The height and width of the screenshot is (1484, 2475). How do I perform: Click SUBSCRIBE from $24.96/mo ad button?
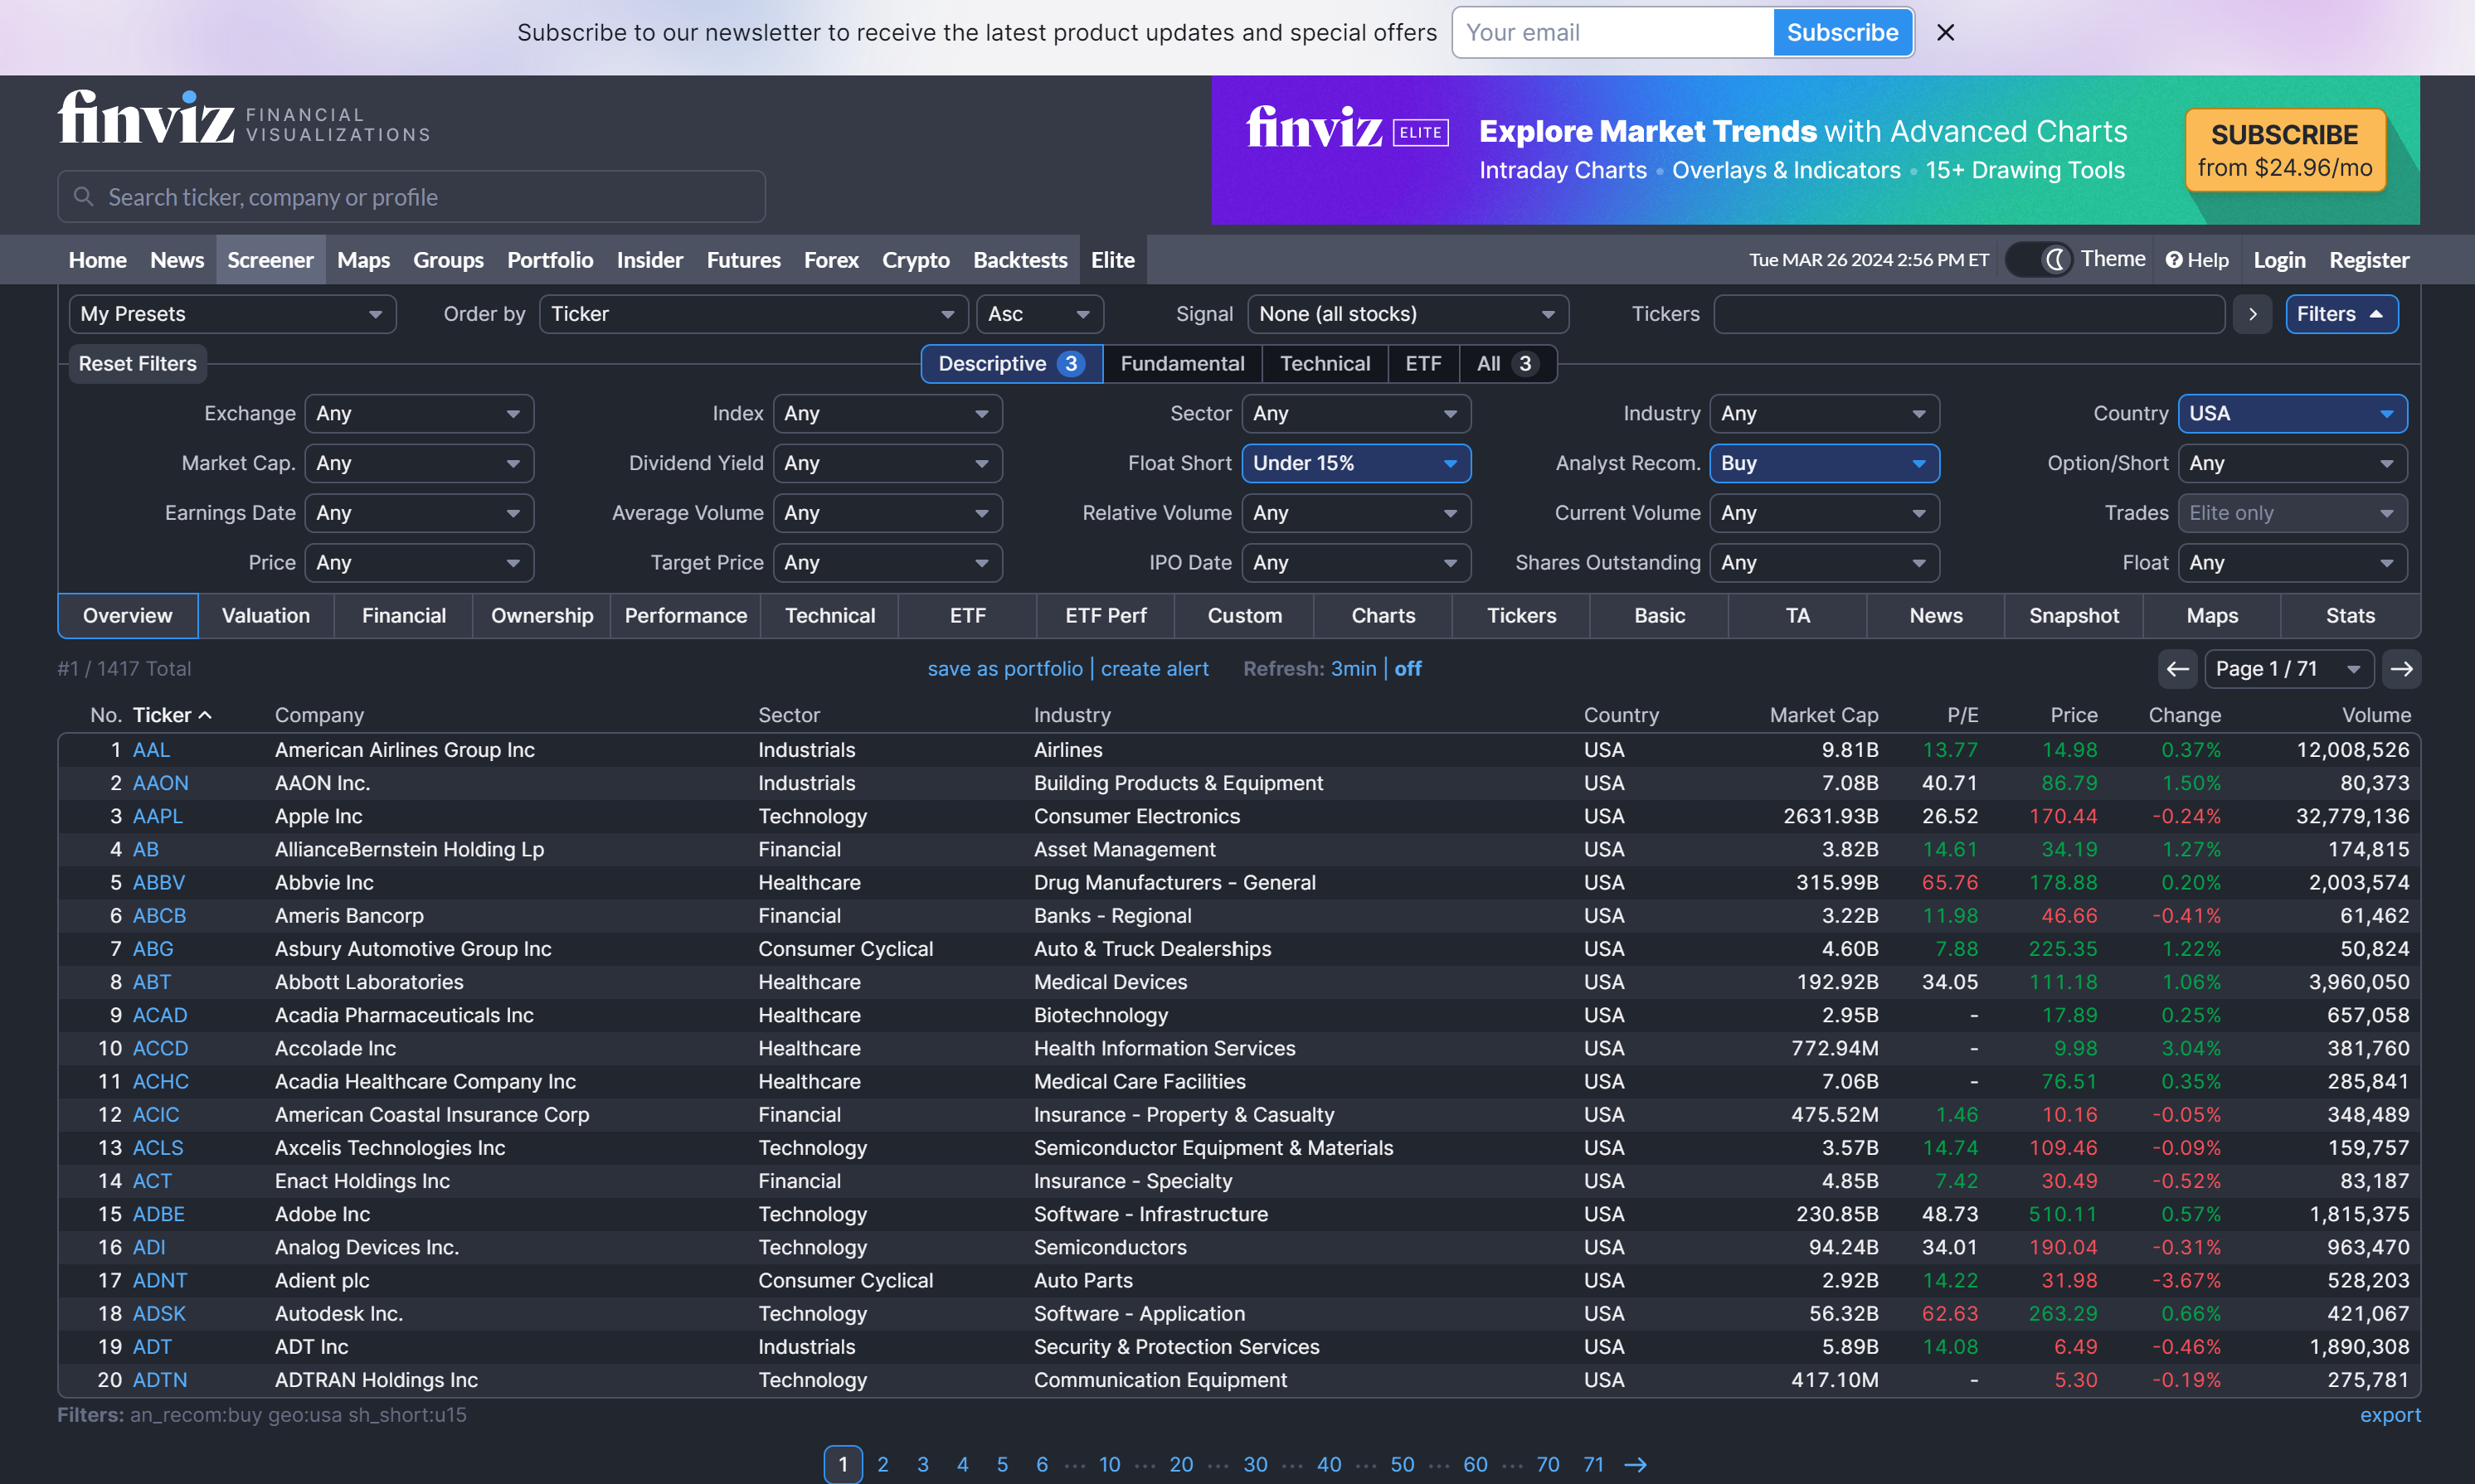point(2285,150)
